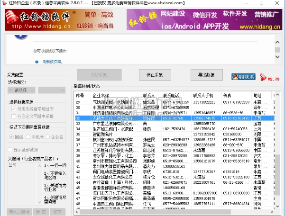Viewport: 285px width, 216px height.
Task: Select the 手机号 radio button
Action: [28, 137]
